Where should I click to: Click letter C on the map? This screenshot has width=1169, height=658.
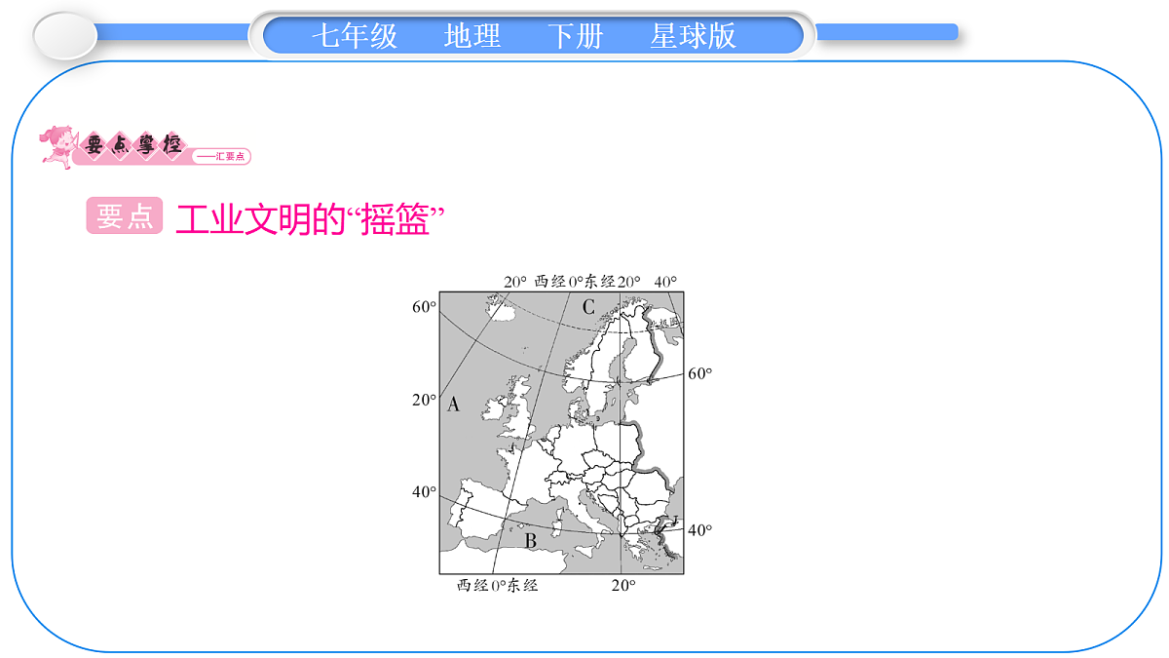click(588, 308)
